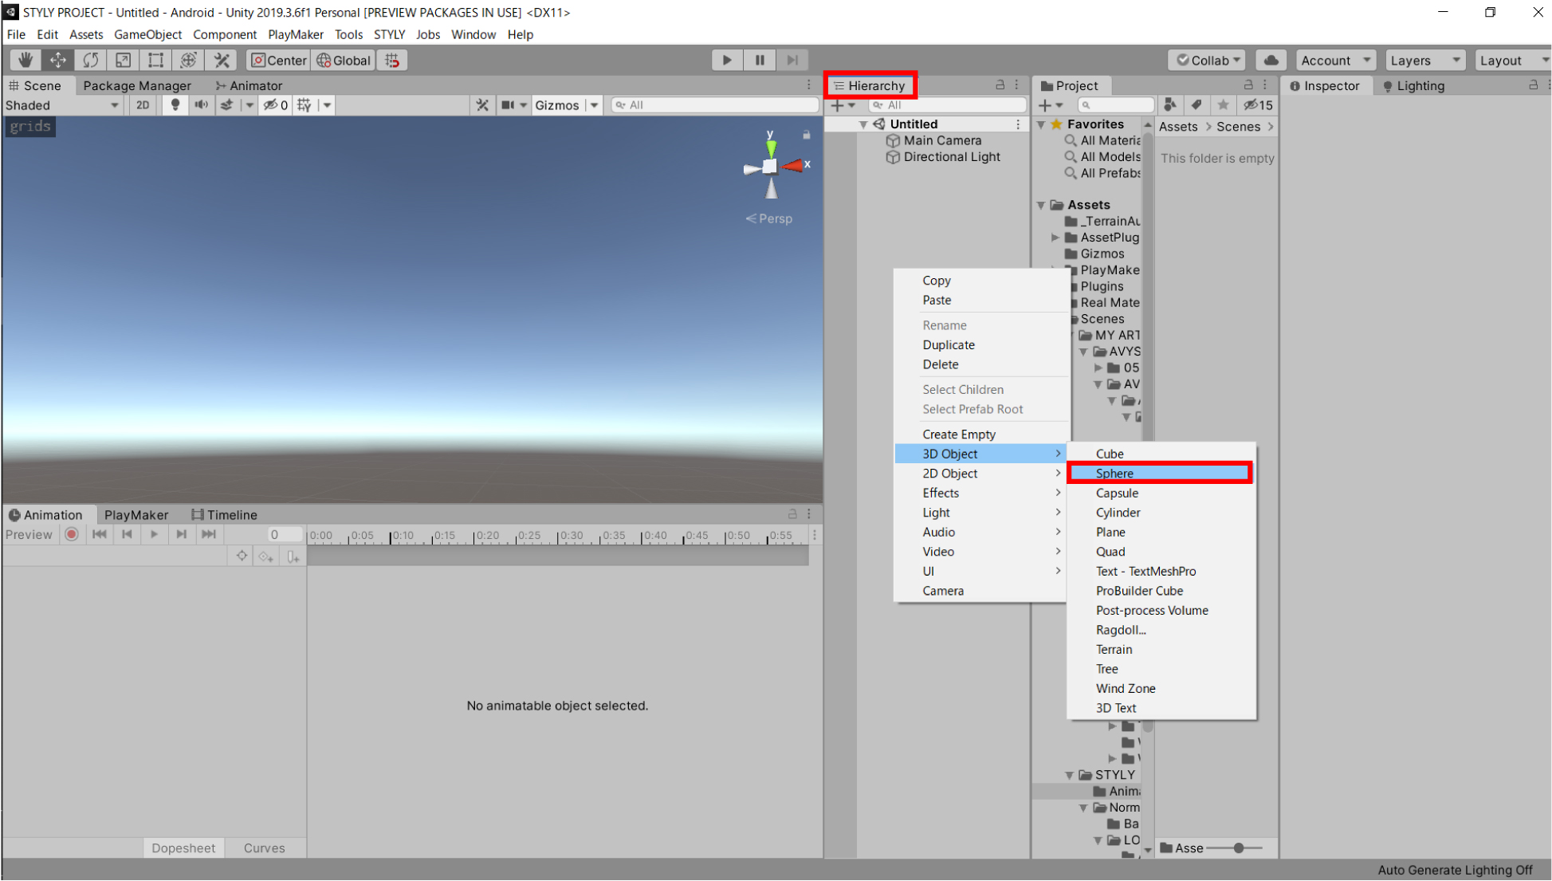Open the Shaded draw mode dropdown
The height and width of the screenshot is (881, 1552).
click(x=62, y=104)
